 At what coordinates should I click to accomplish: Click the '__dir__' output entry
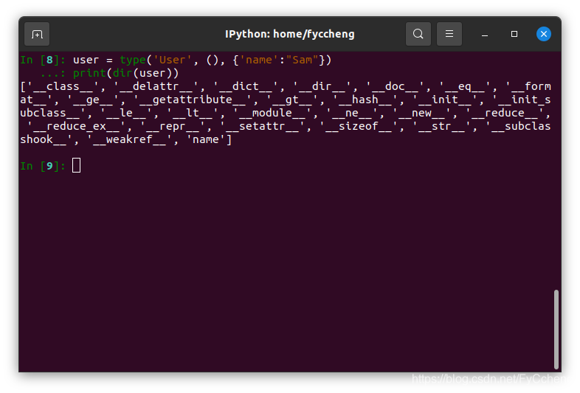coord(322,86)
